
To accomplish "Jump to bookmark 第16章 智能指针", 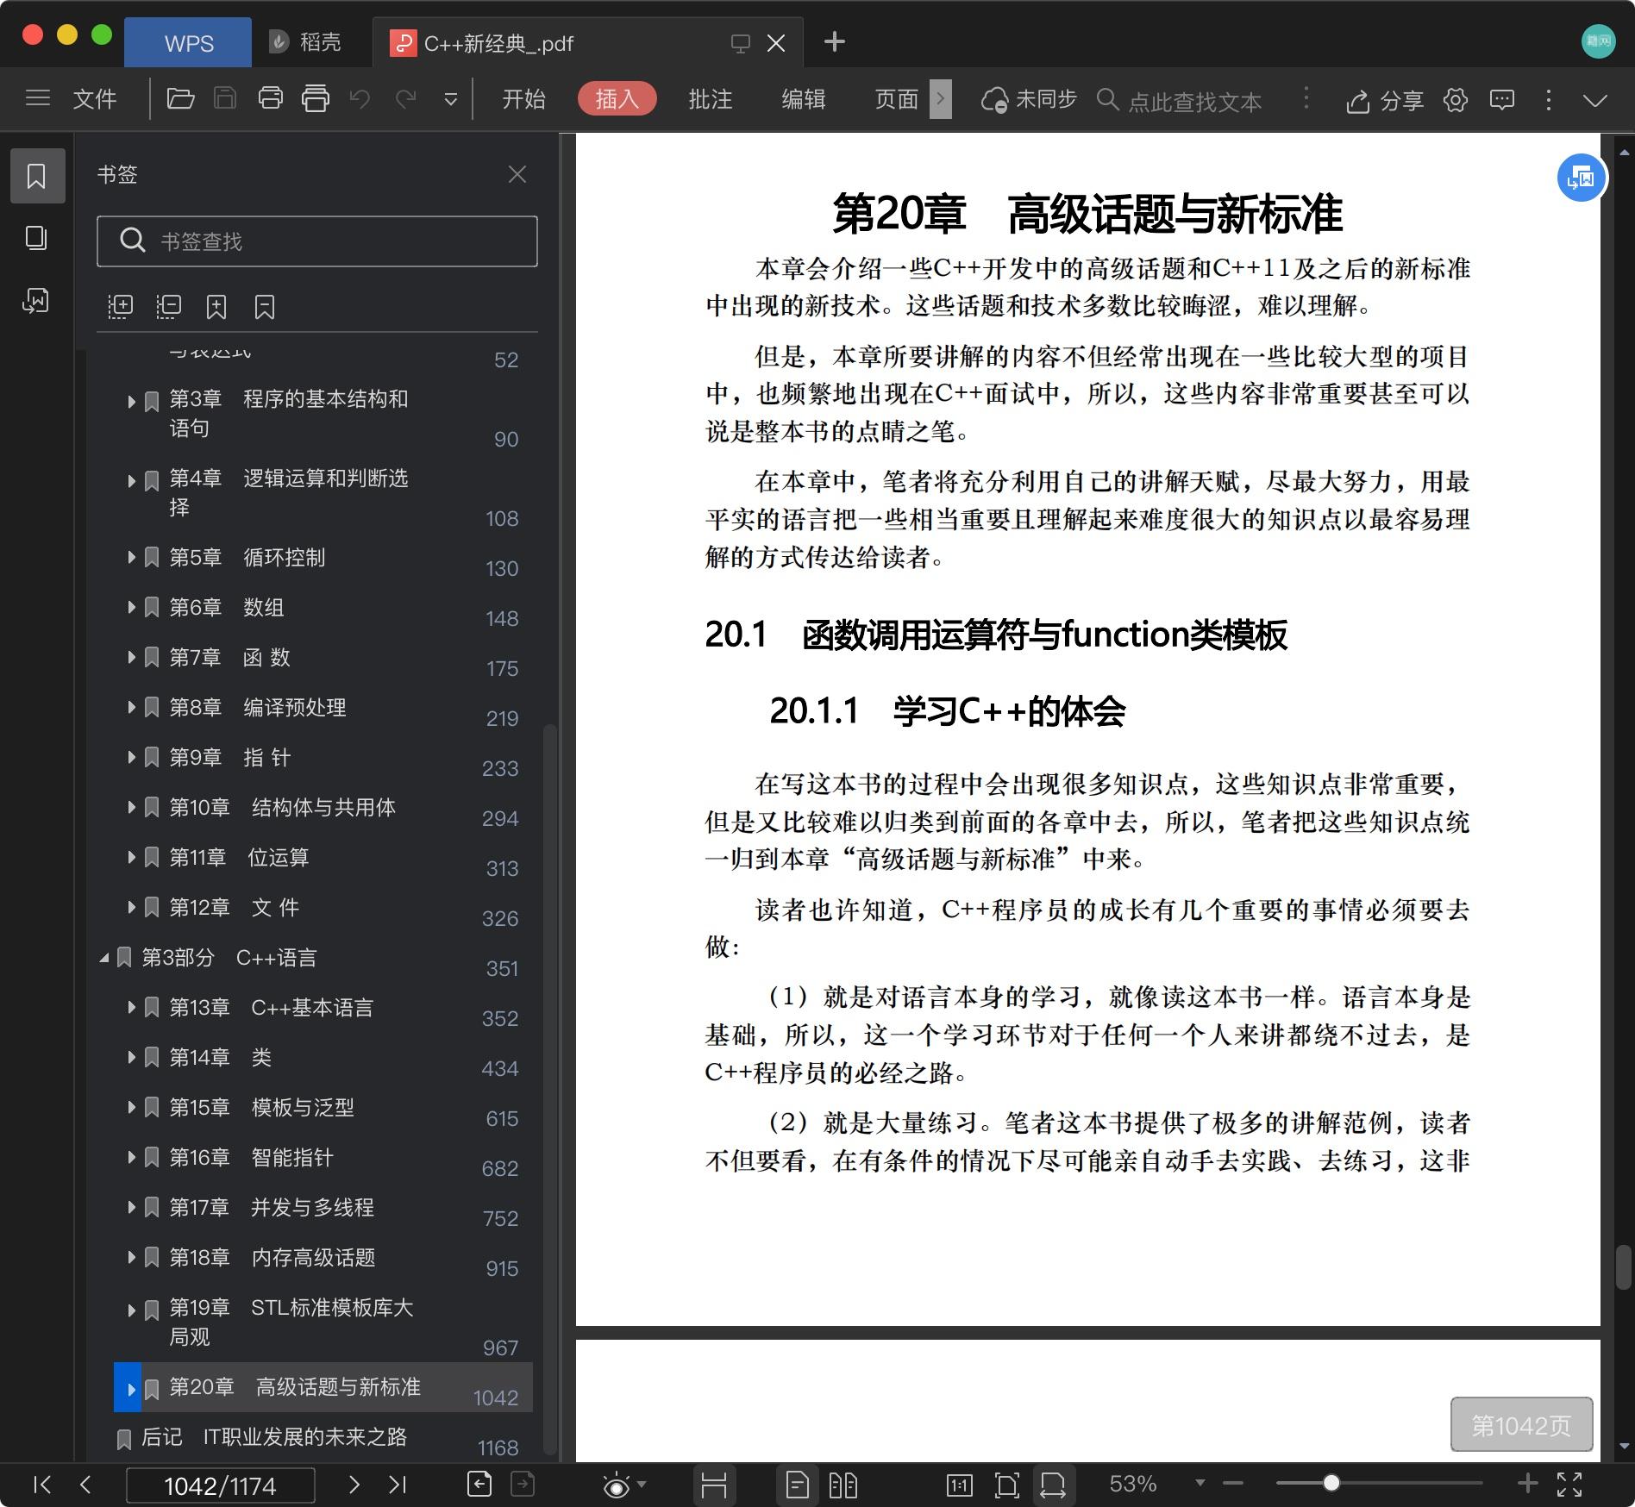I will pos(251,1158).
